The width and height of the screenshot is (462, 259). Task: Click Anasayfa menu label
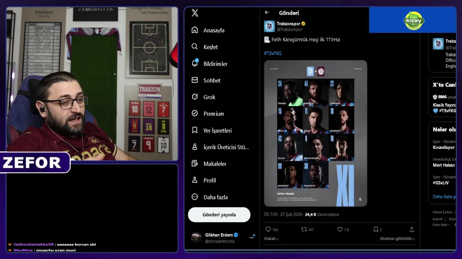214,31
